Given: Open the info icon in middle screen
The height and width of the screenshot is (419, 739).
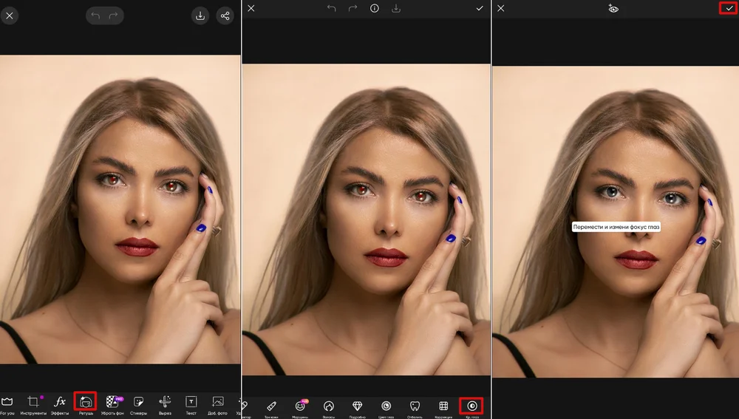Looking at the screenshot, I should [375, 8].
